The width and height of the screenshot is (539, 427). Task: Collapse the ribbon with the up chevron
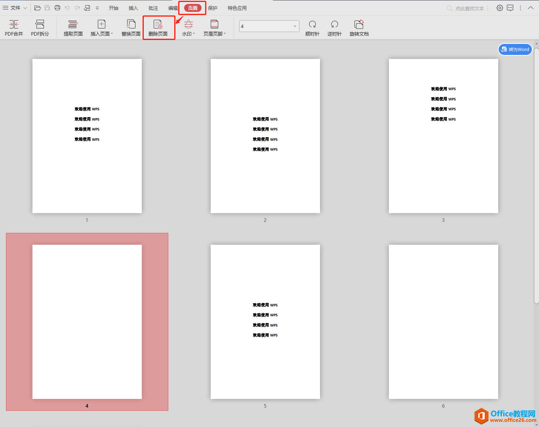531,8
